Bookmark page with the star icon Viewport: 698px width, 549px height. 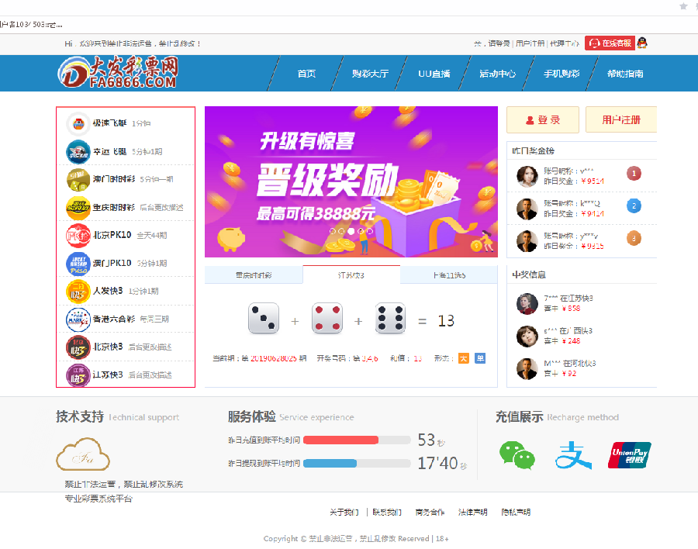683,6
